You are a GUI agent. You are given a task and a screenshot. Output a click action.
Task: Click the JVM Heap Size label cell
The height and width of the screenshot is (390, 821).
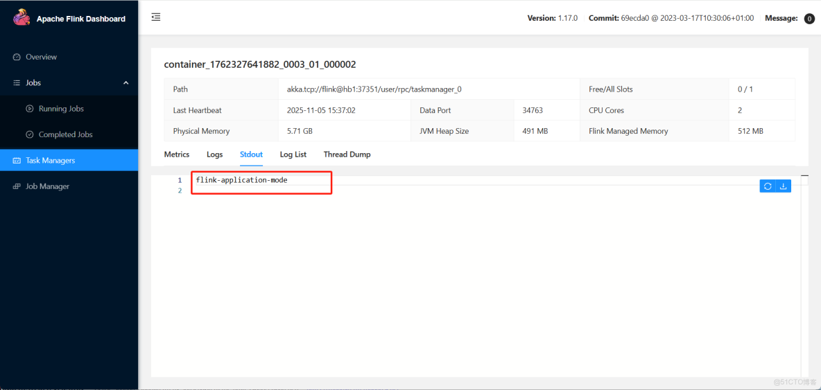(x=463, y=131)
